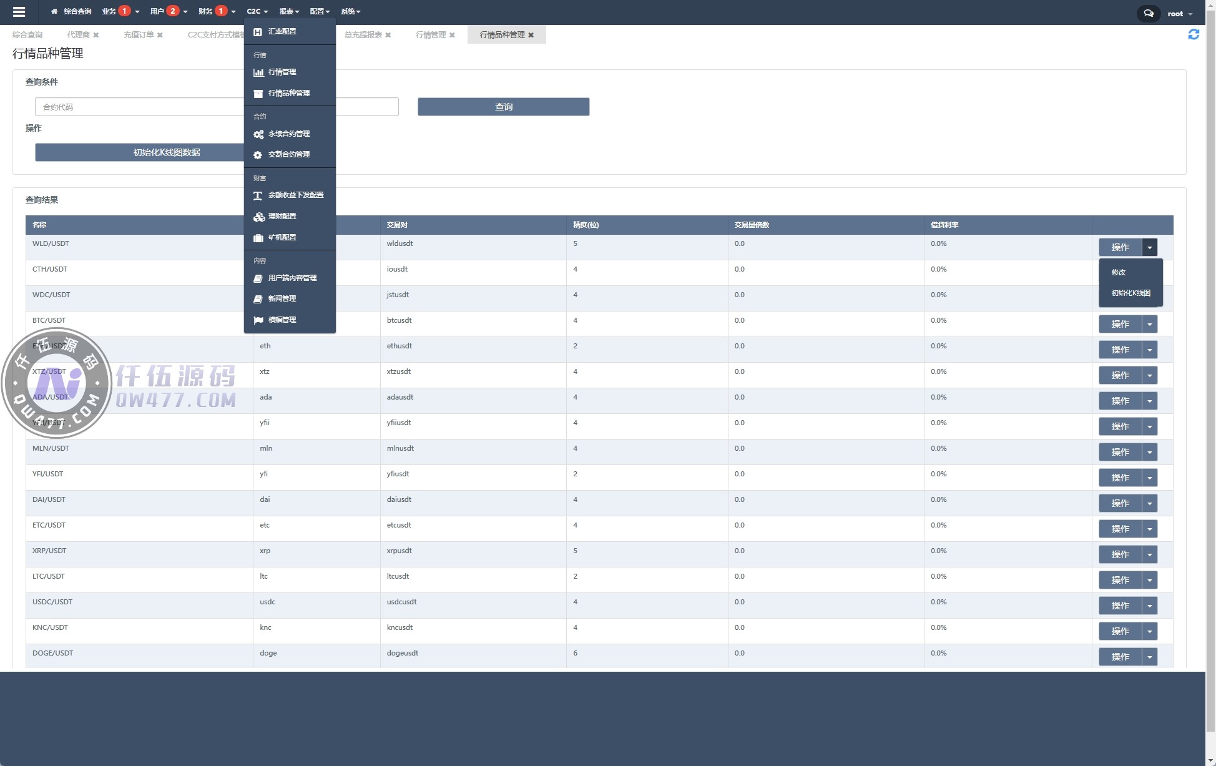Click the hamburger sidebar toggle icon
This screenshot has height=766, width=1216.
click(x=19, y=12)
